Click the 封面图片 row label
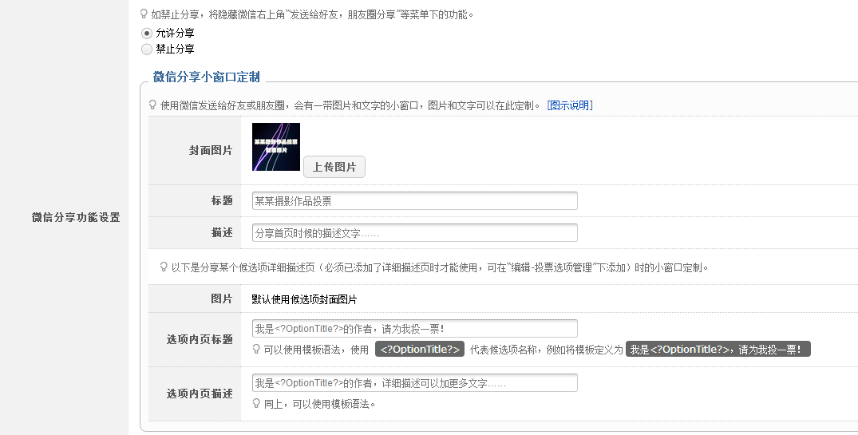858x435 pixels. [x=211, y=150]
